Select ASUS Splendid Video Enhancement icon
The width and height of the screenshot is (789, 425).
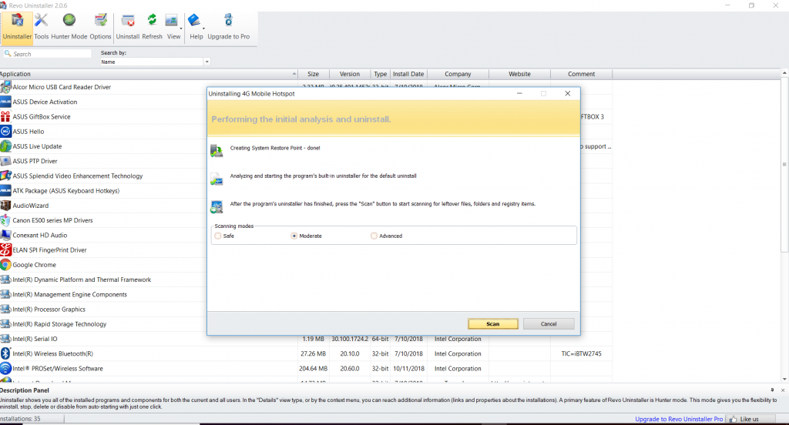(x=5, y=176)
